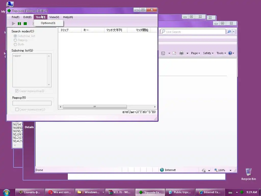Viewport: 261px width, 196px height.
Task: Click inside the Substring list text area
Action: (30, 70)
